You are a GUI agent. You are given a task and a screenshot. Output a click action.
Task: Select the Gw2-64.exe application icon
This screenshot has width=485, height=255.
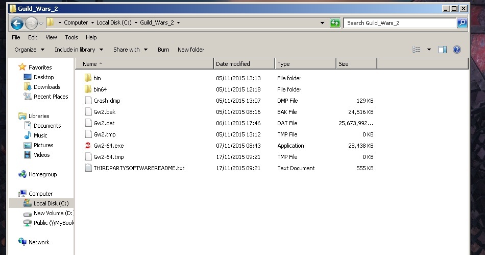click(x=88, y=146)
